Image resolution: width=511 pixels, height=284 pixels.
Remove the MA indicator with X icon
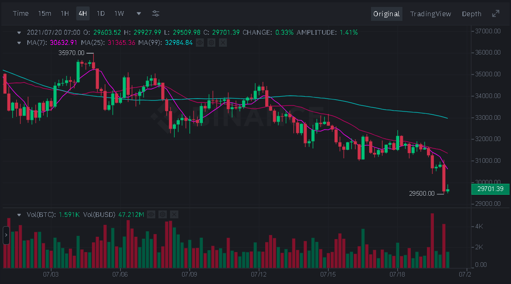tap(223, 43)
